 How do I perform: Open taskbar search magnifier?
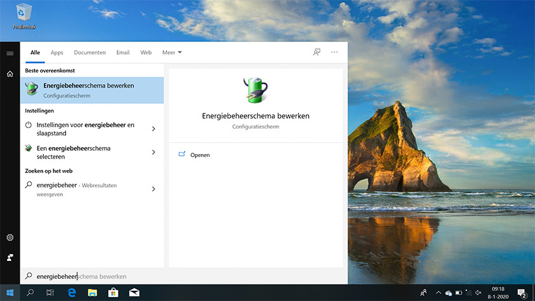point(30,293)
